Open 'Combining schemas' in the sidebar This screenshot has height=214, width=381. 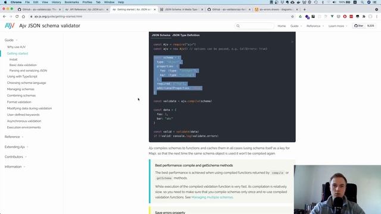21,96
